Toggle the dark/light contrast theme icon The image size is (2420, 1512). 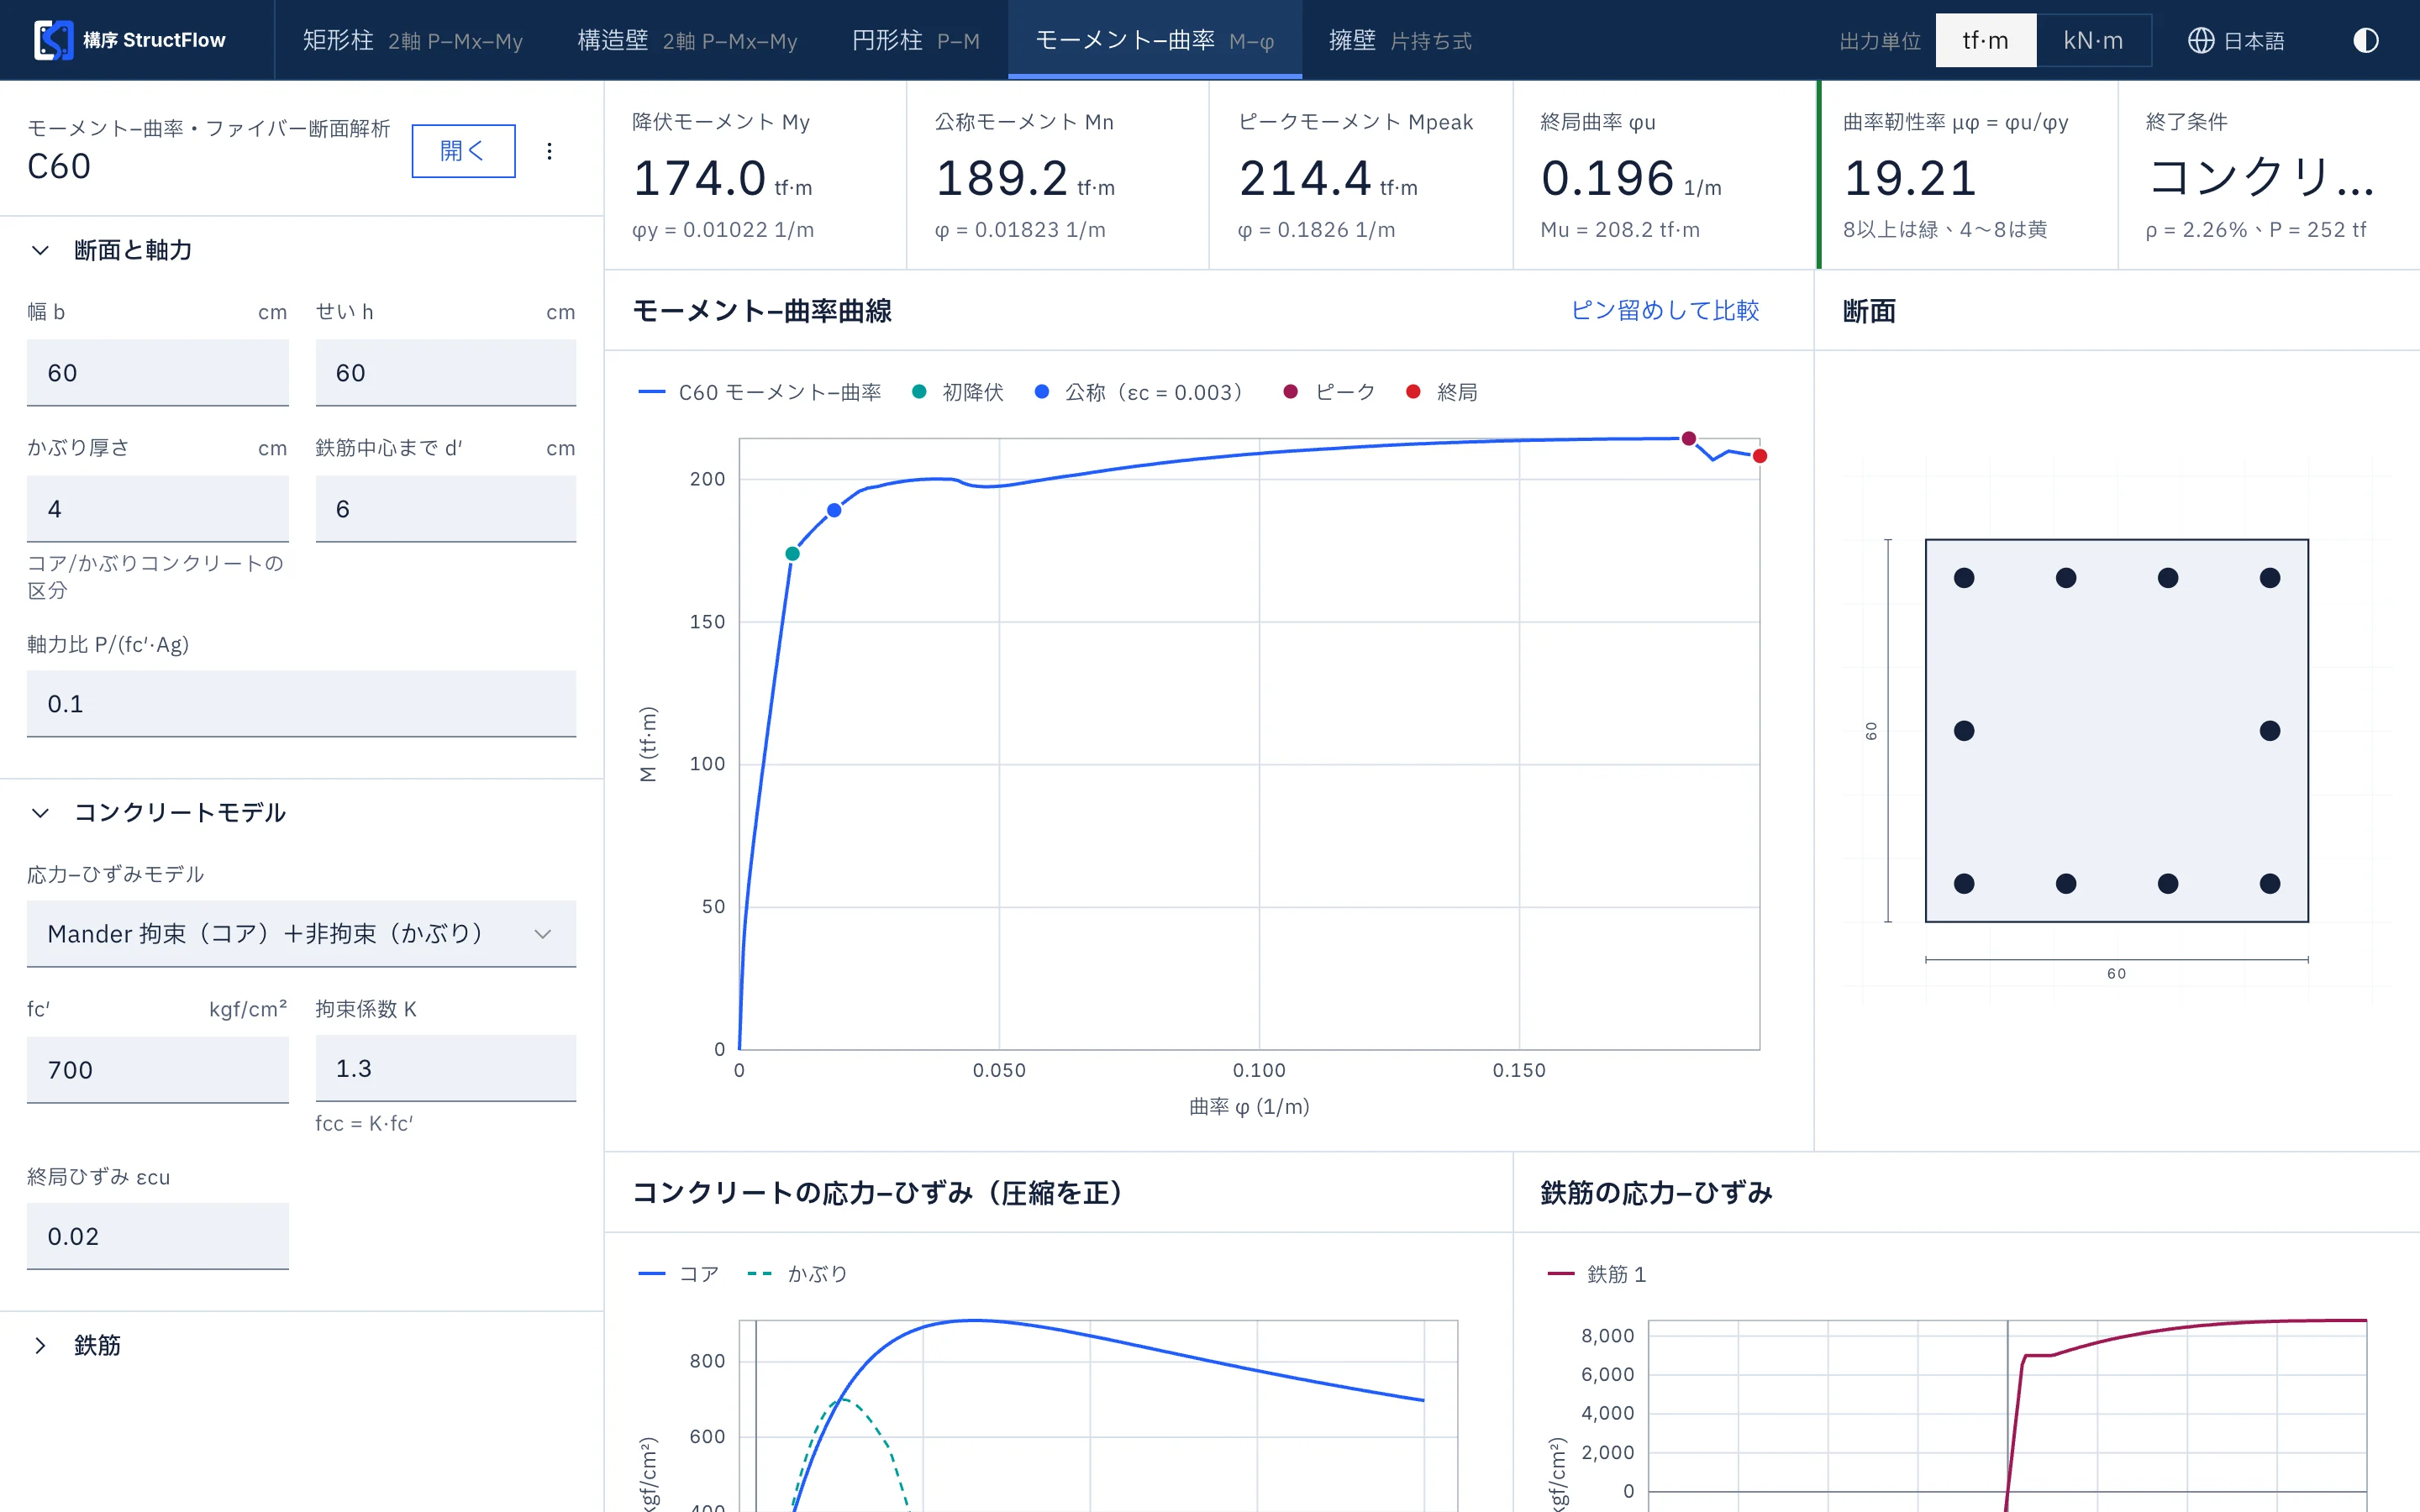click(x=2365, y=40)
